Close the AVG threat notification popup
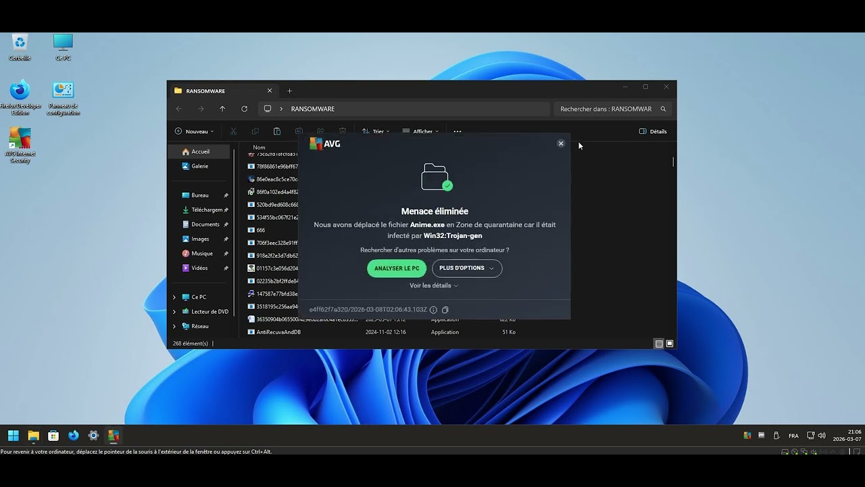The width and height of the screenshot is (865, 487). click(561, 143)
